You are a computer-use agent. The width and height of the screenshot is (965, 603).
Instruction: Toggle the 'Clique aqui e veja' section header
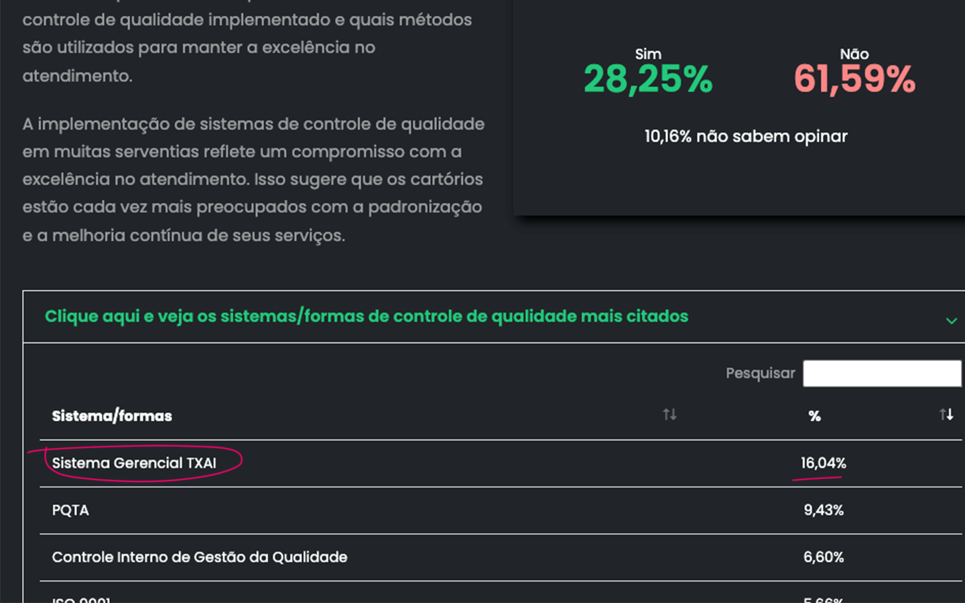(x=367, y=316)
